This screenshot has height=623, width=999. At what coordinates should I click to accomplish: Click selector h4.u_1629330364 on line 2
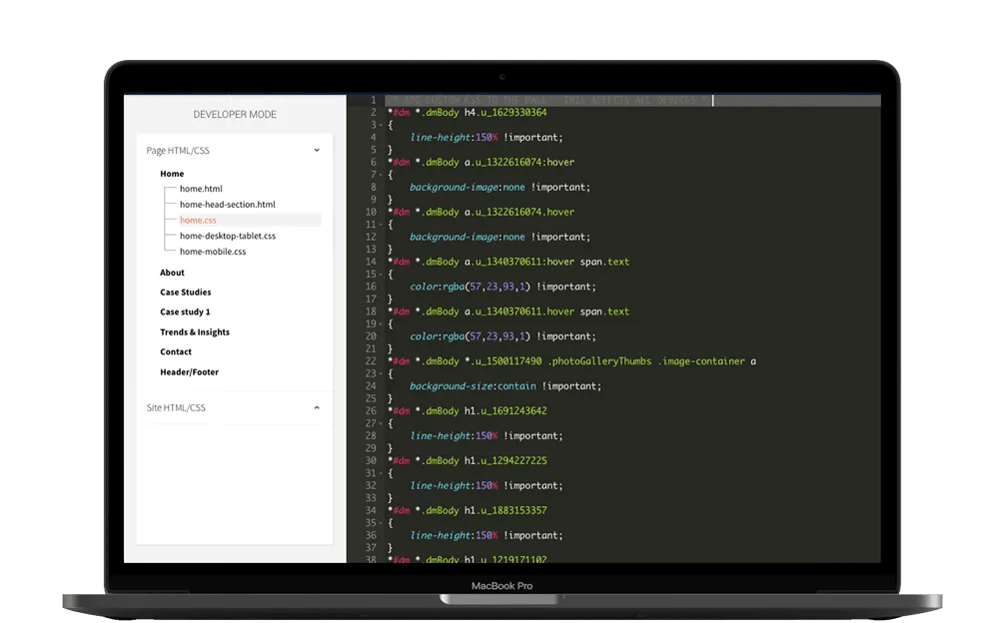[x=505, y=112]
